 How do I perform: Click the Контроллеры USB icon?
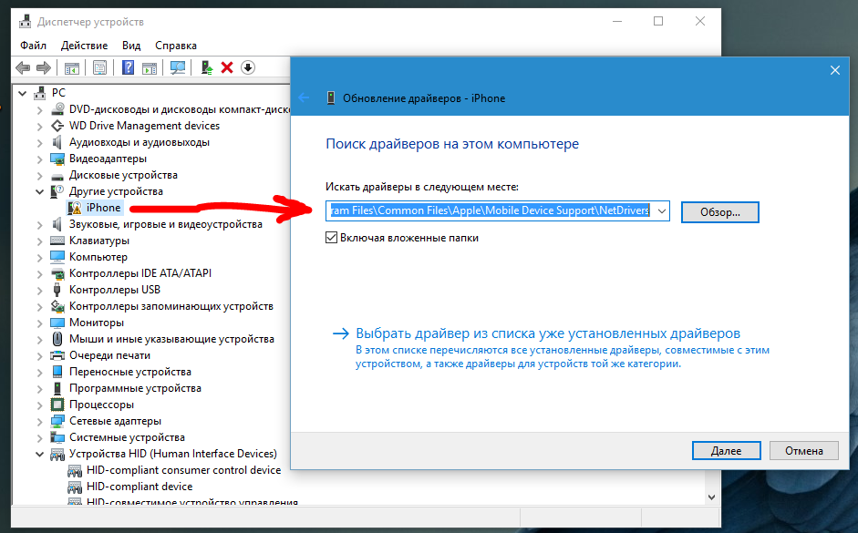coord(57,290)
